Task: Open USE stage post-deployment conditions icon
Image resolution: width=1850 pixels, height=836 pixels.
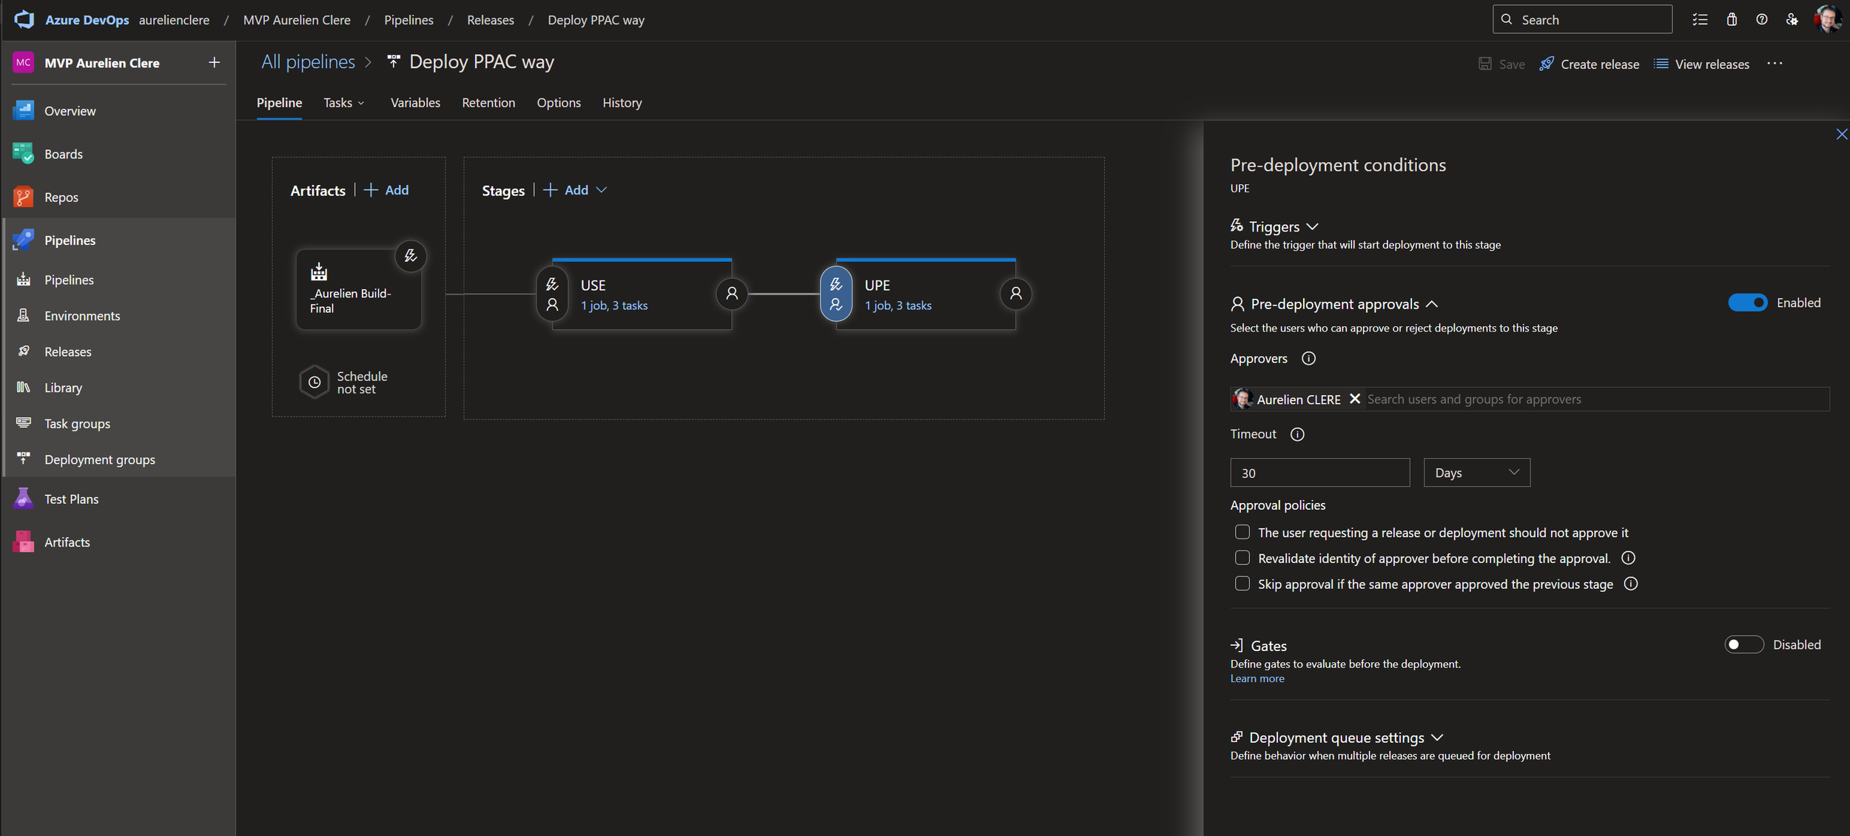Action: pos(732,294)
